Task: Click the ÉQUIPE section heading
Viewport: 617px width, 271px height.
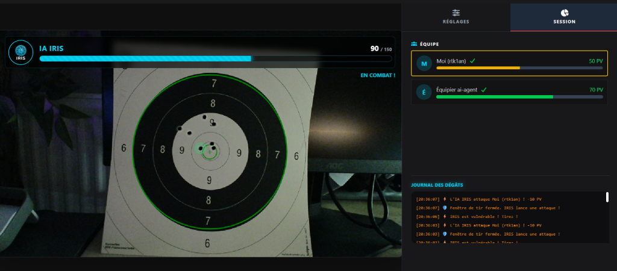Action: (x=429, y=44)
